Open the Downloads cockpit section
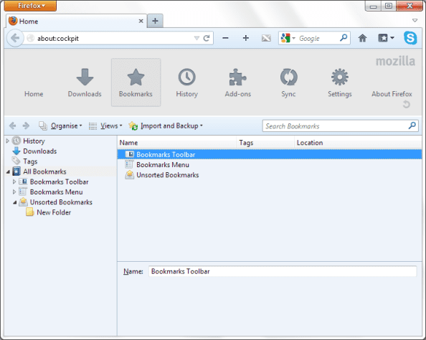 (85, 83)
